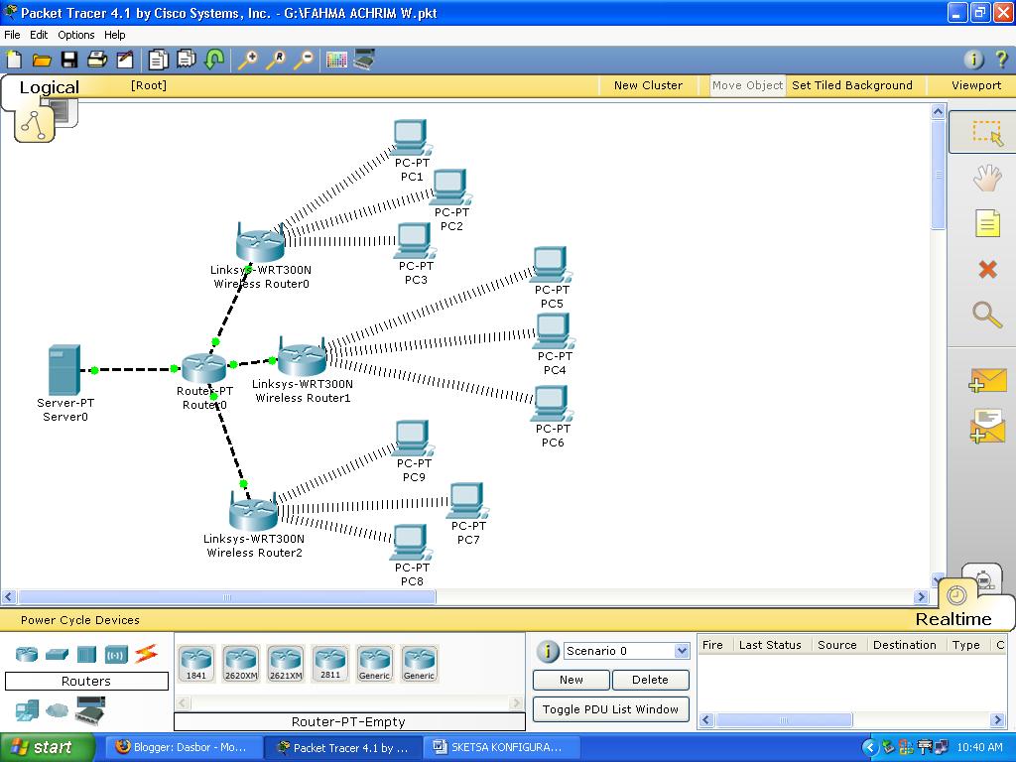Pick the 1841 router model
This screenshot has width=1016, height=762.
pos(196,664)
